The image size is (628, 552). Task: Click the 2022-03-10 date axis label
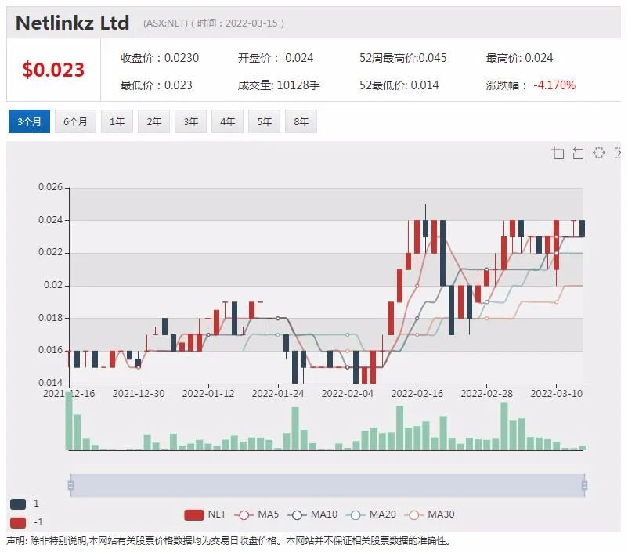556,394
